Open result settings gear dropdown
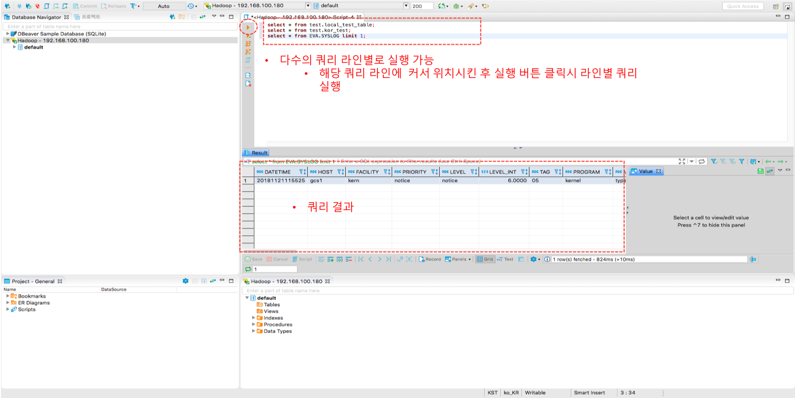Image resolution: width=795 pixels, height=398 pixels. (535, 260)
